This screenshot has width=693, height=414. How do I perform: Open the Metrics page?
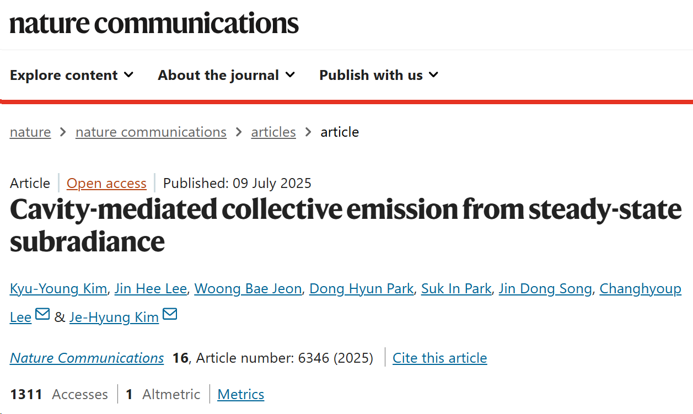[241, 395]
